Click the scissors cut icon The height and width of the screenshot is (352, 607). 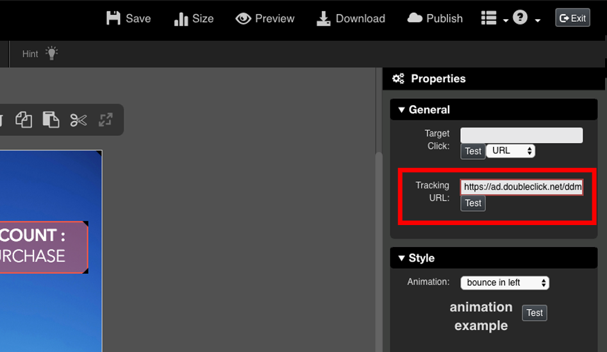[78, 120]
